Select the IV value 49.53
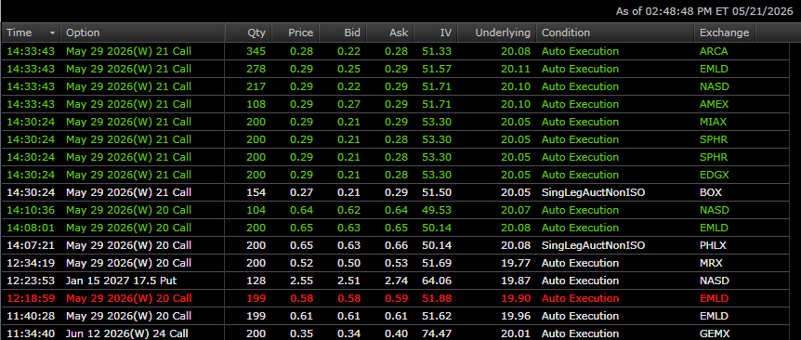Image resolution: width=801 pixels, height=340 pixels. tap(437, 210)
